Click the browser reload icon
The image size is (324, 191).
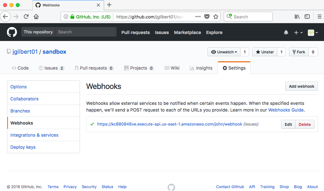click(26, 17)
